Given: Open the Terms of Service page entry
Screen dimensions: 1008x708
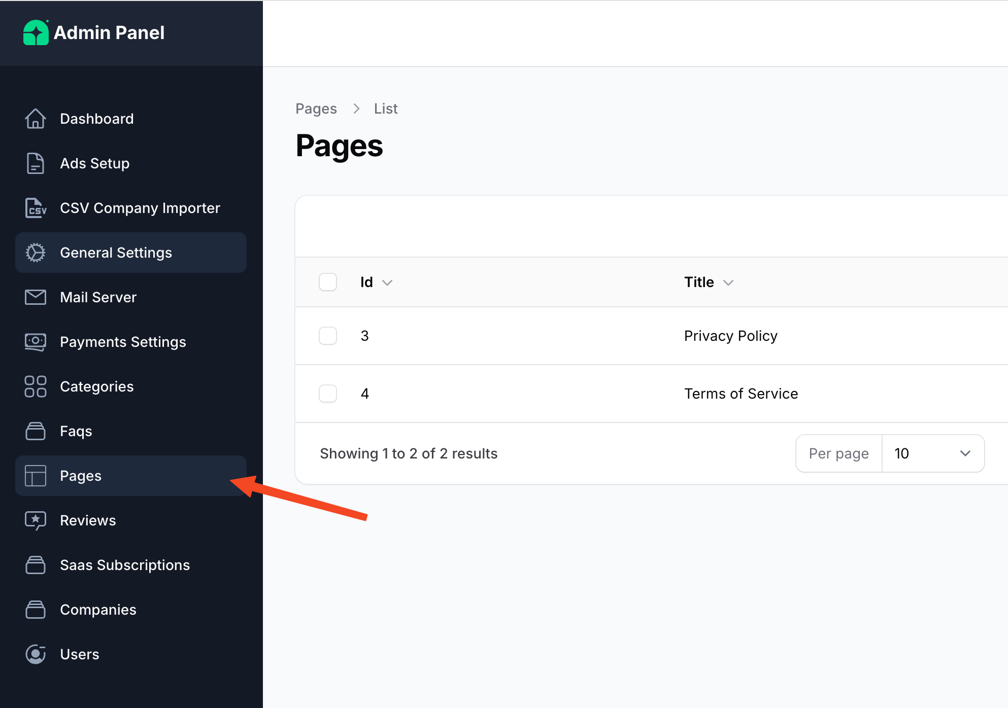Looking at the screenshot, I should point(741,394).
